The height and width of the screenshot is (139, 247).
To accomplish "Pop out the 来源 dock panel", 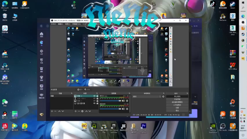I will pos(97,93).
